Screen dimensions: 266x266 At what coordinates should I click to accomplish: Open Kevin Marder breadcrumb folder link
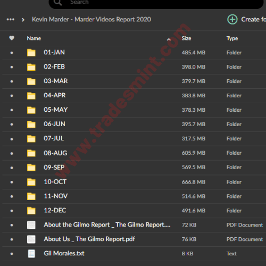coord(92,19)
